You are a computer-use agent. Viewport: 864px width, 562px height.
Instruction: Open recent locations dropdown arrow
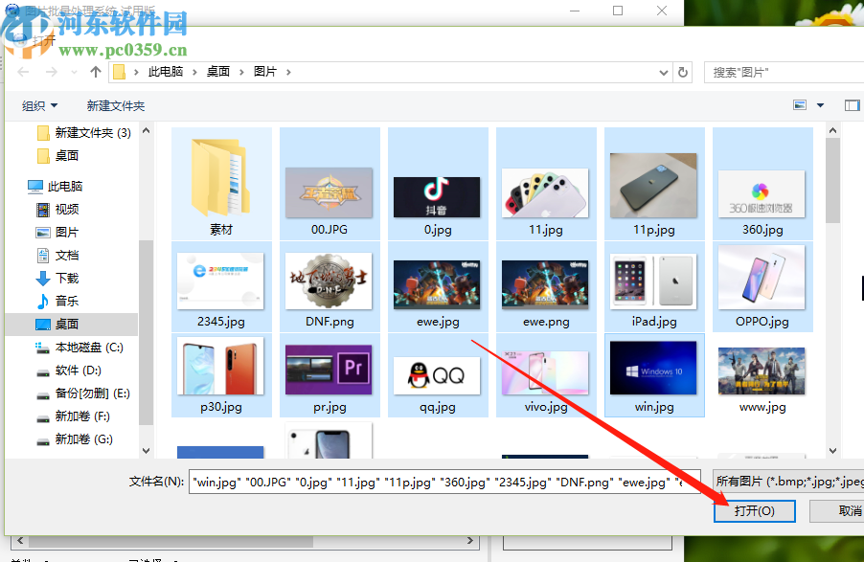pos(75,72)
